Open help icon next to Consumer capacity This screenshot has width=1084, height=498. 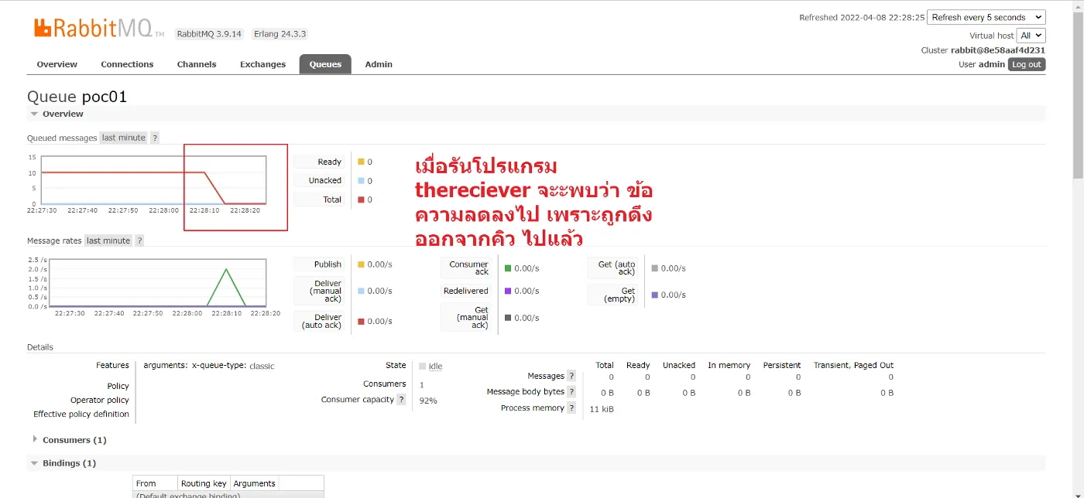pos(401,400)
